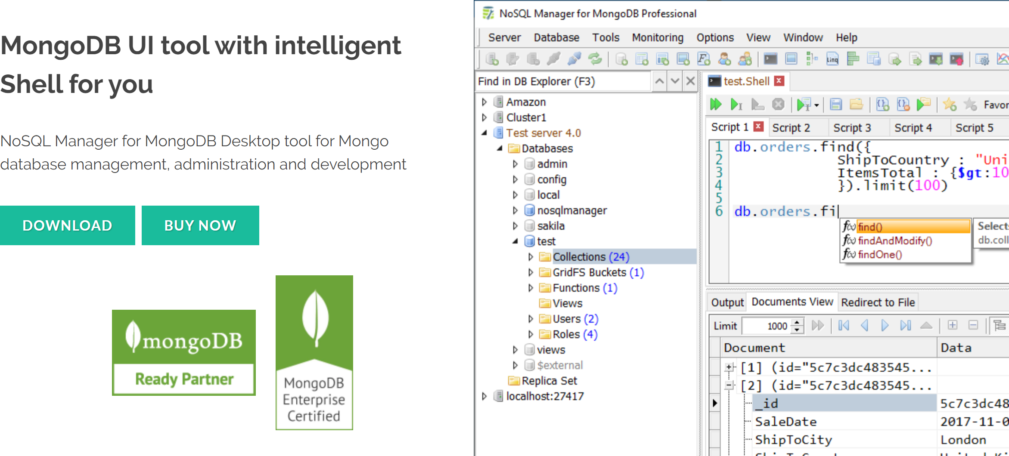Expand document [1] in results grid

point(729,367)
